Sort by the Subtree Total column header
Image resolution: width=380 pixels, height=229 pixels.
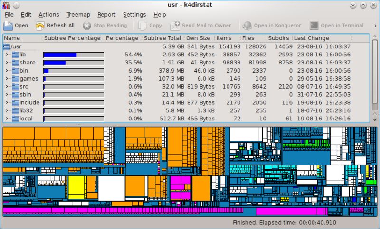pos(162,38)
